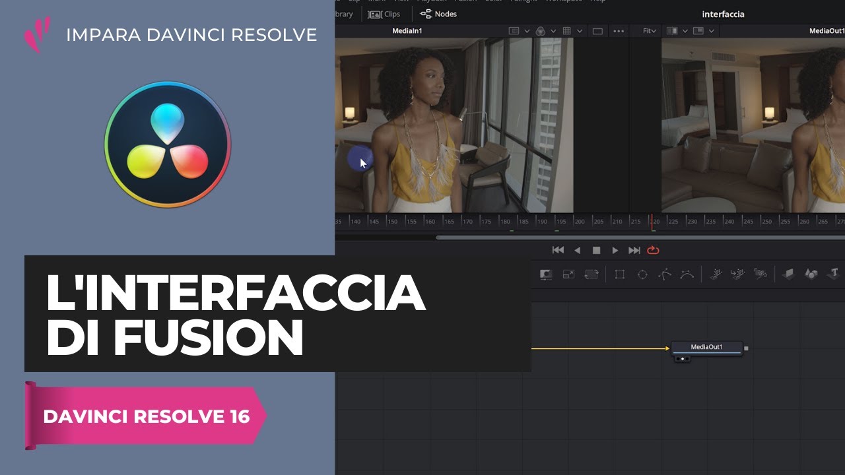
Task: Select the Ellipse mask tool
Action: [x=642, y=274]
